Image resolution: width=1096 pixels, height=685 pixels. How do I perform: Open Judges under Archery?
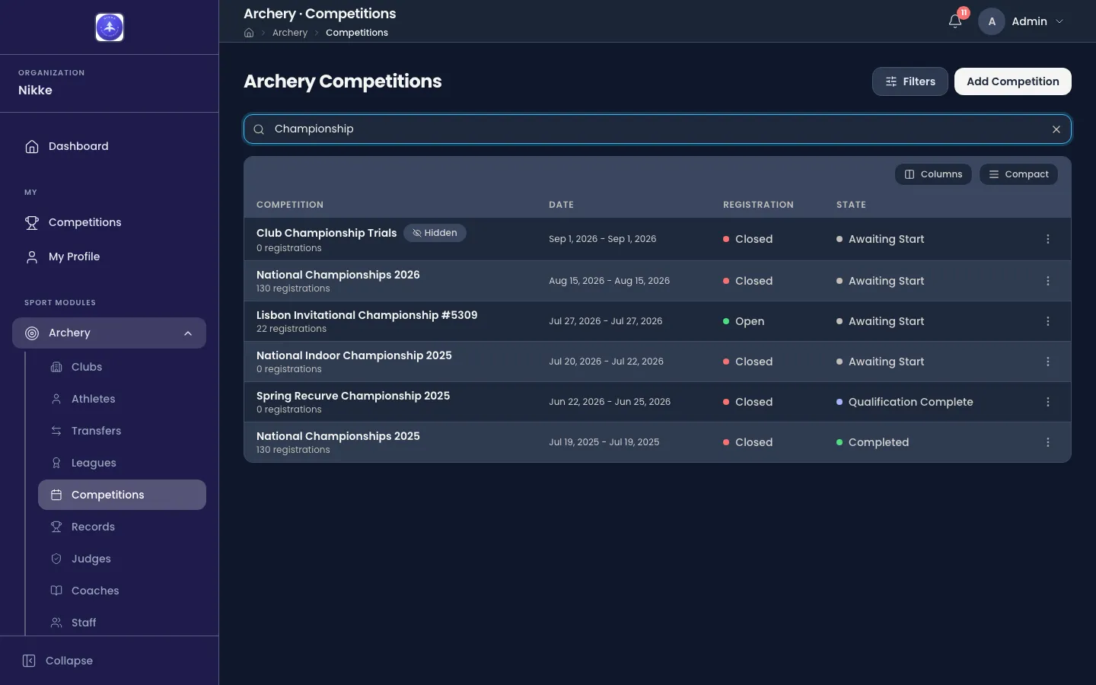tap(122, 559)
